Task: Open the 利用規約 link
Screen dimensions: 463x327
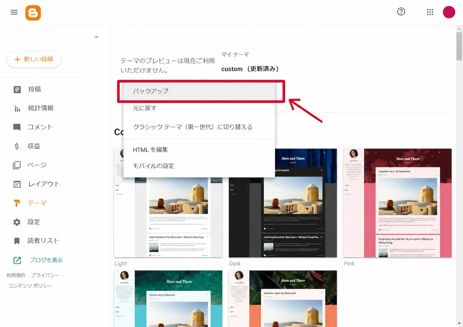Action: (x=16, y=275)
